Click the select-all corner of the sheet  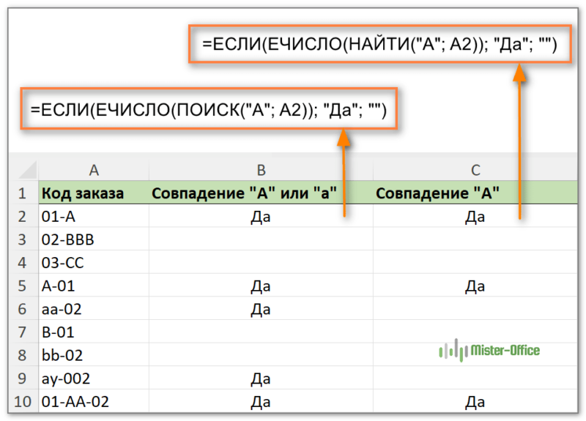pyautogui.click(x=22, y=171)
